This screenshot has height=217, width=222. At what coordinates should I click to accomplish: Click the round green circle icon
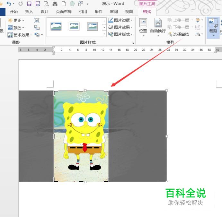pyautogui.click(x=72, y=4)
